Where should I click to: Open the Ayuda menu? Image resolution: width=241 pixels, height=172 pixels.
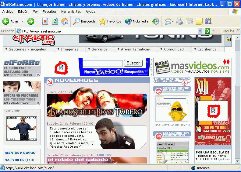(90, 12)
